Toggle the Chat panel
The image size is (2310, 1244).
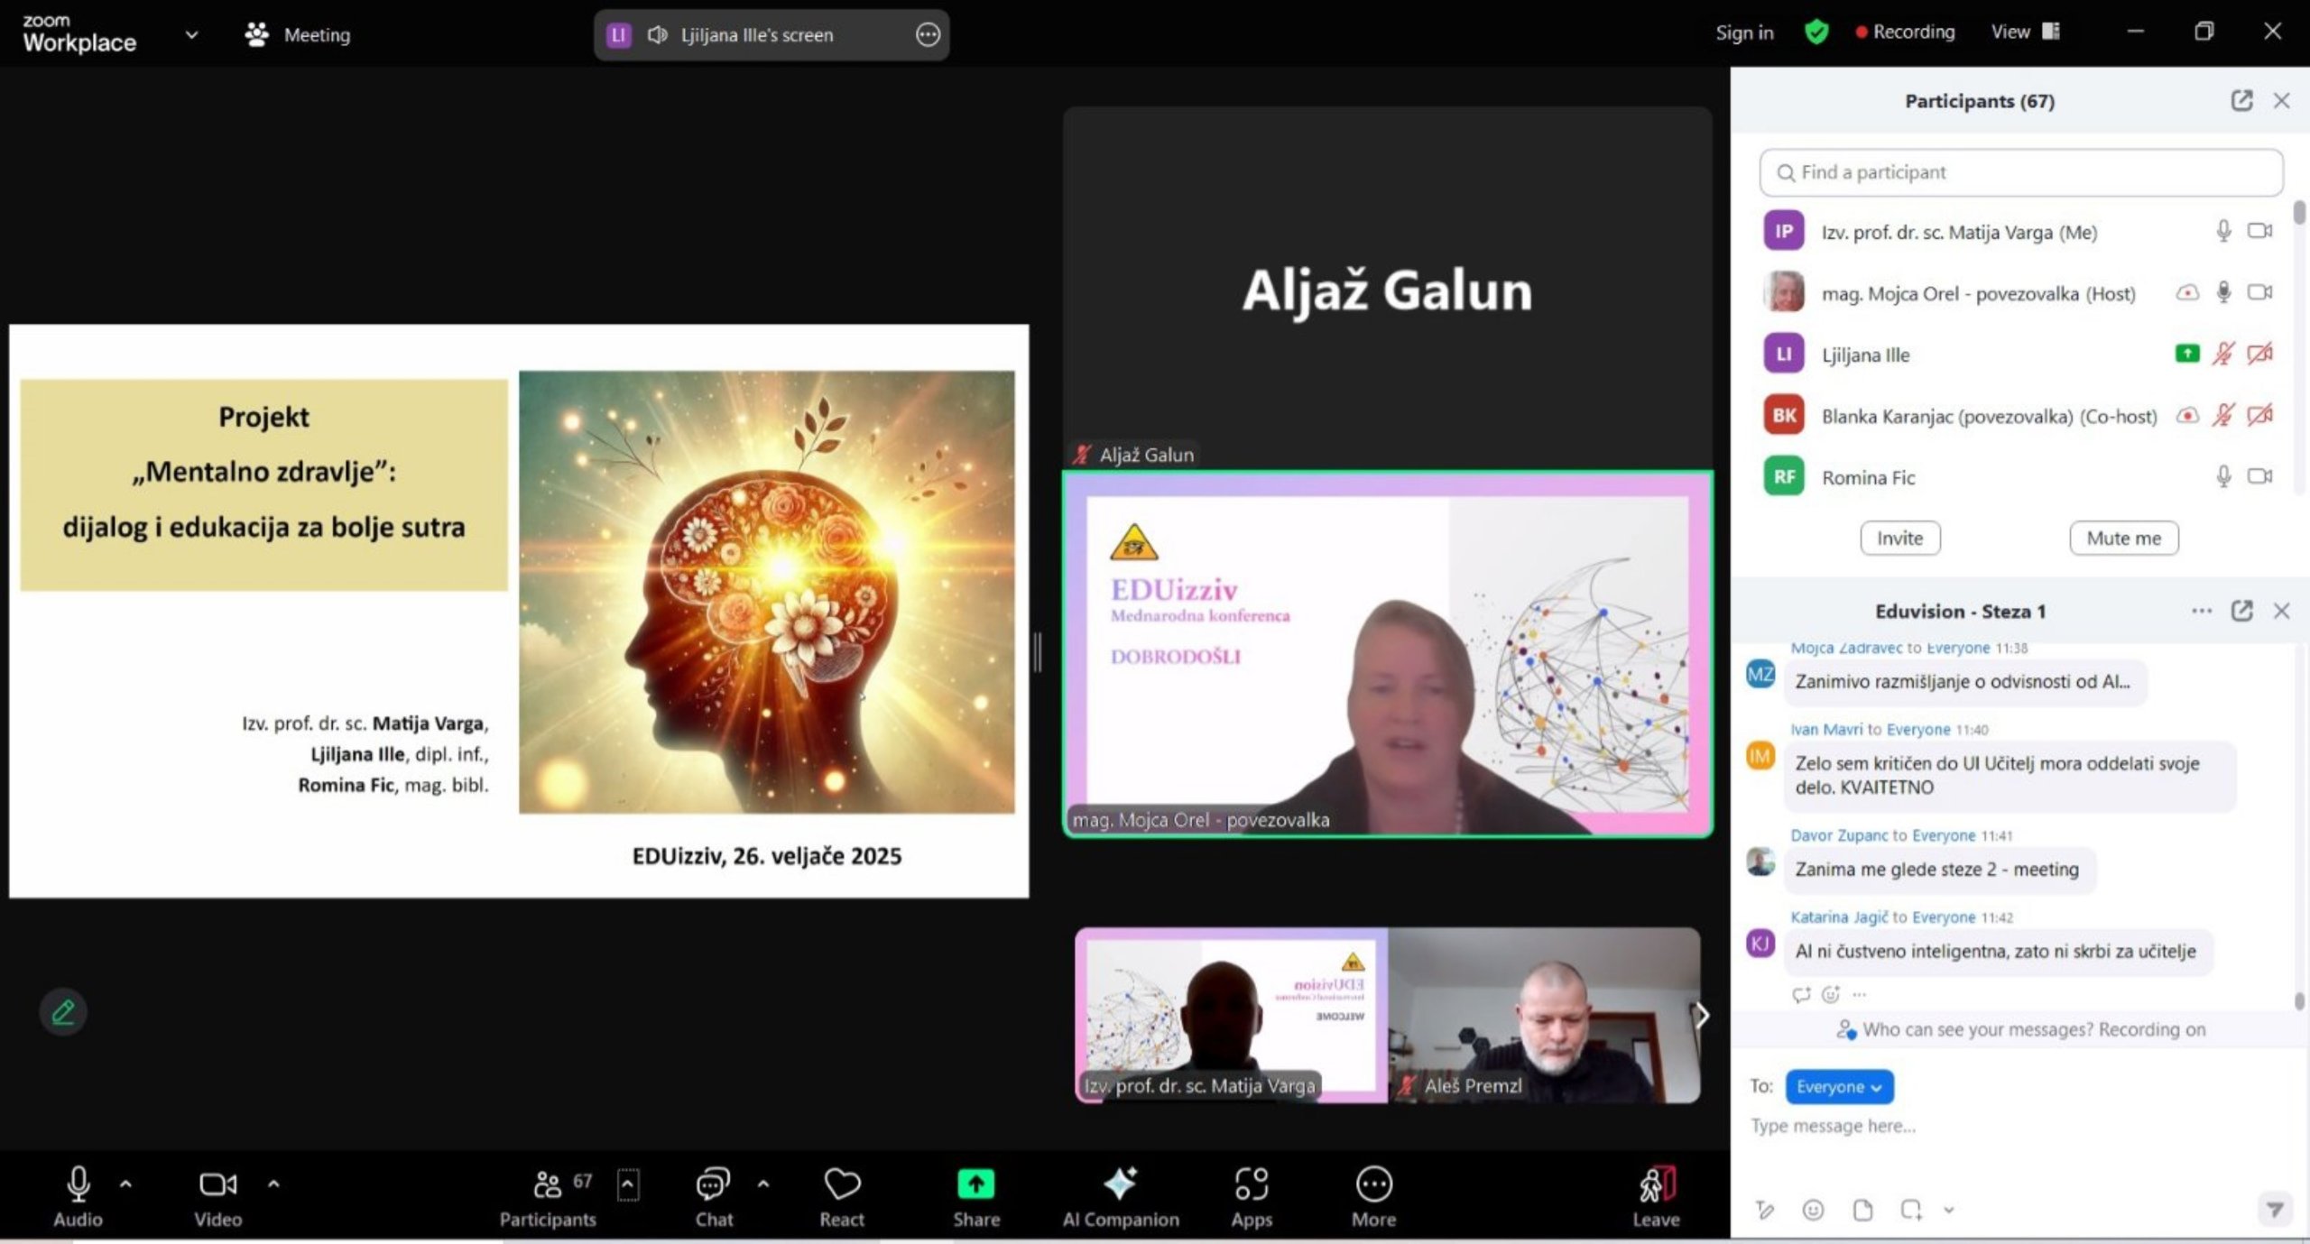713,1185
